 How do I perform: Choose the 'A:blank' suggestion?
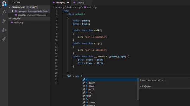[110, 83]
